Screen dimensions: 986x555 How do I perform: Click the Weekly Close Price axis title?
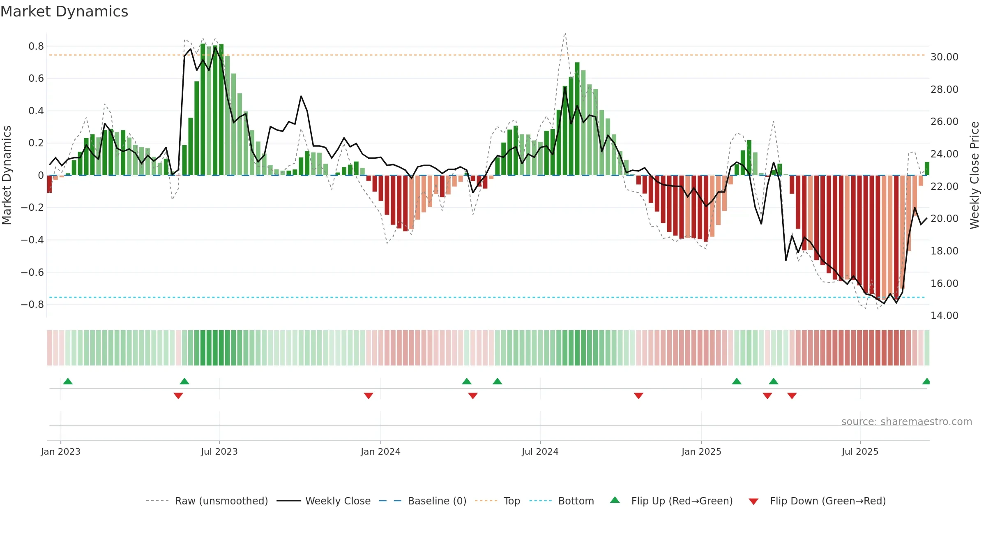[x=975, y=175]
